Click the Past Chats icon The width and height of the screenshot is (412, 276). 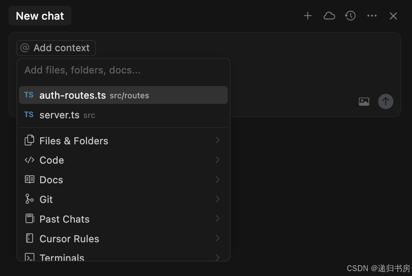pos(30,218)
